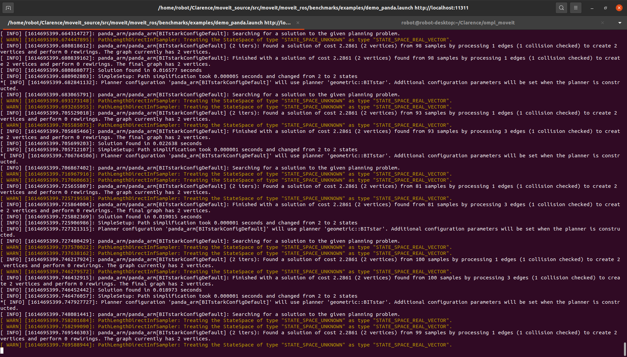Click the STATE_SPACE_REAL_VECTOR warning text
The width and height of the screenshot is (627, 357).
tap(411, 39)
